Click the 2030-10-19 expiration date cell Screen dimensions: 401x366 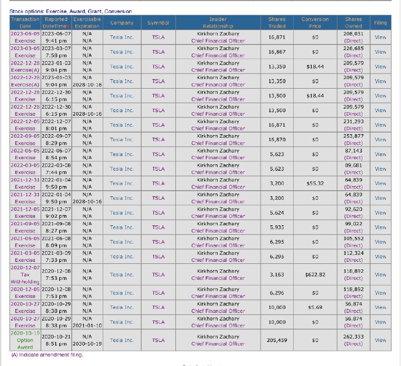click(x=87, y=344)
